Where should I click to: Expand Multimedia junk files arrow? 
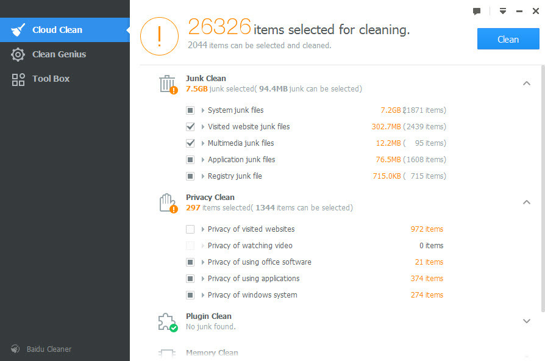coord(202,143)
